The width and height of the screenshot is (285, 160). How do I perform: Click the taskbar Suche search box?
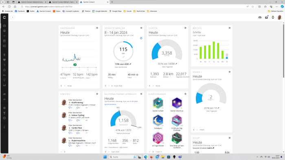123,157
